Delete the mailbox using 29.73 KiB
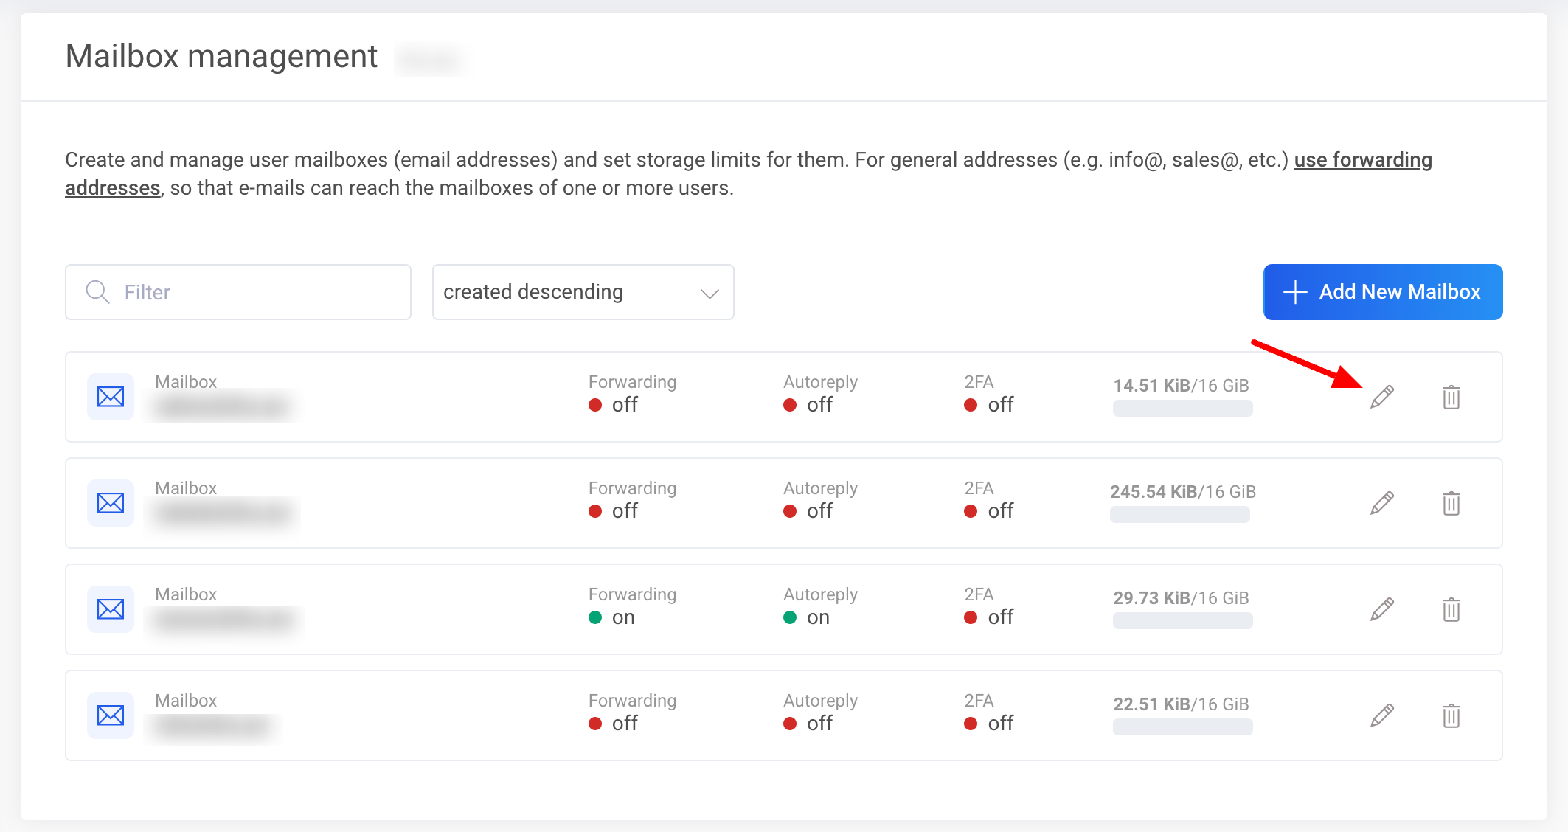Viewport: 1568px width, 832px height. click(x=1451, y=609)
